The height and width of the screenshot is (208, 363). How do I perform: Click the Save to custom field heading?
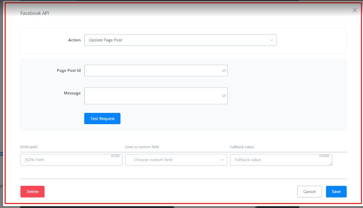(x=144, y=147)
